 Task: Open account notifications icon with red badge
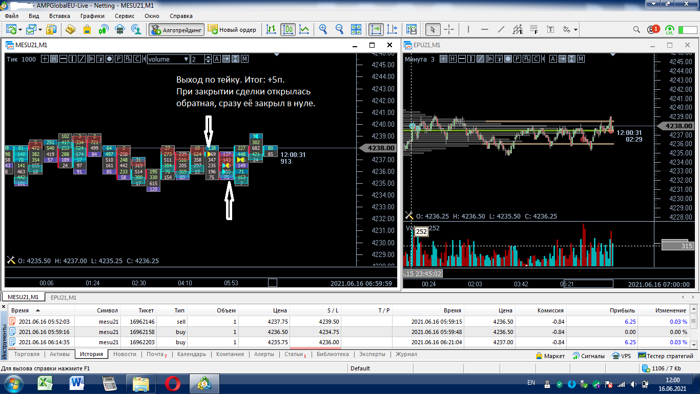pyautogui.click(x=653, y=29)
